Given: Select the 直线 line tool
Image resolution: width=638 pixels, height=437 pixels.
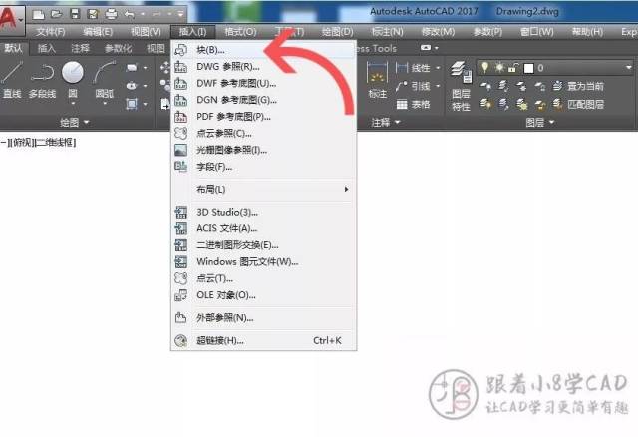Looking at the screenshot, I should pos(12,80).
